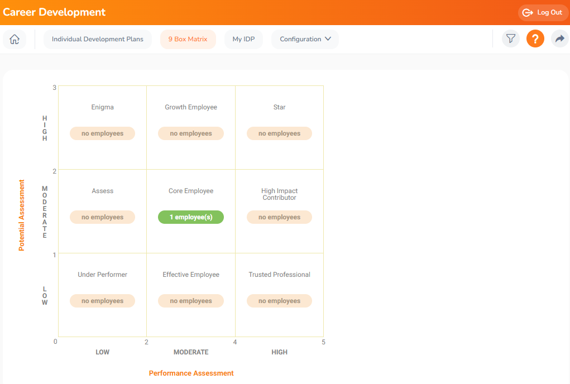The image size is (570, 384).
Task: Click no employees badge under High Impact Contributor
Action: [x=279, y=217]
